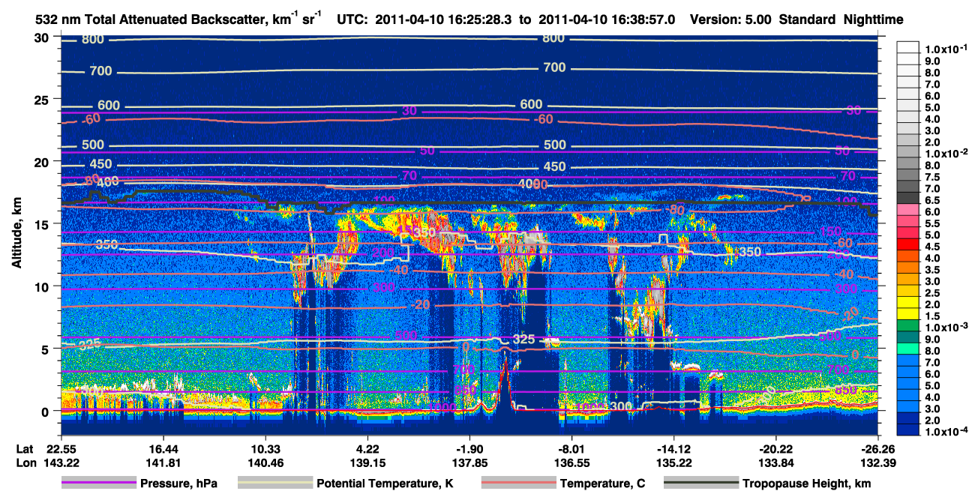975x500 pixels.
Task: Click the orange swatch beside 3.5
Action: click(909, 267)
